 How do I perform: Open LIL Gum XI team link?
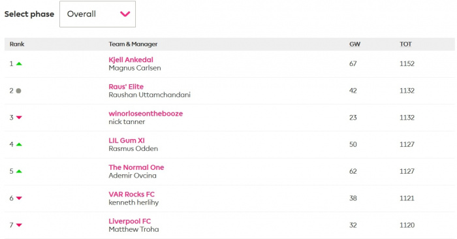[x=127, y=140]
